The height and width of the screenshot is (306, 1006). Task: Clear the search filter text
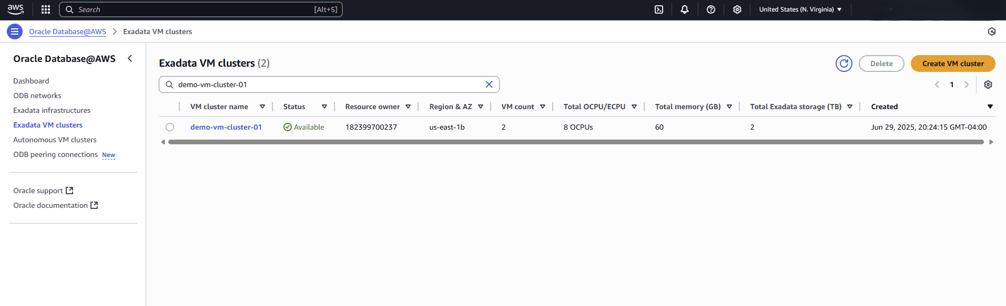click(489, 85)
